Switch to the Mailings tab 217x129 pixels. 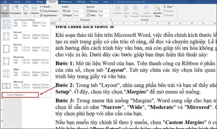click(81, 2)
